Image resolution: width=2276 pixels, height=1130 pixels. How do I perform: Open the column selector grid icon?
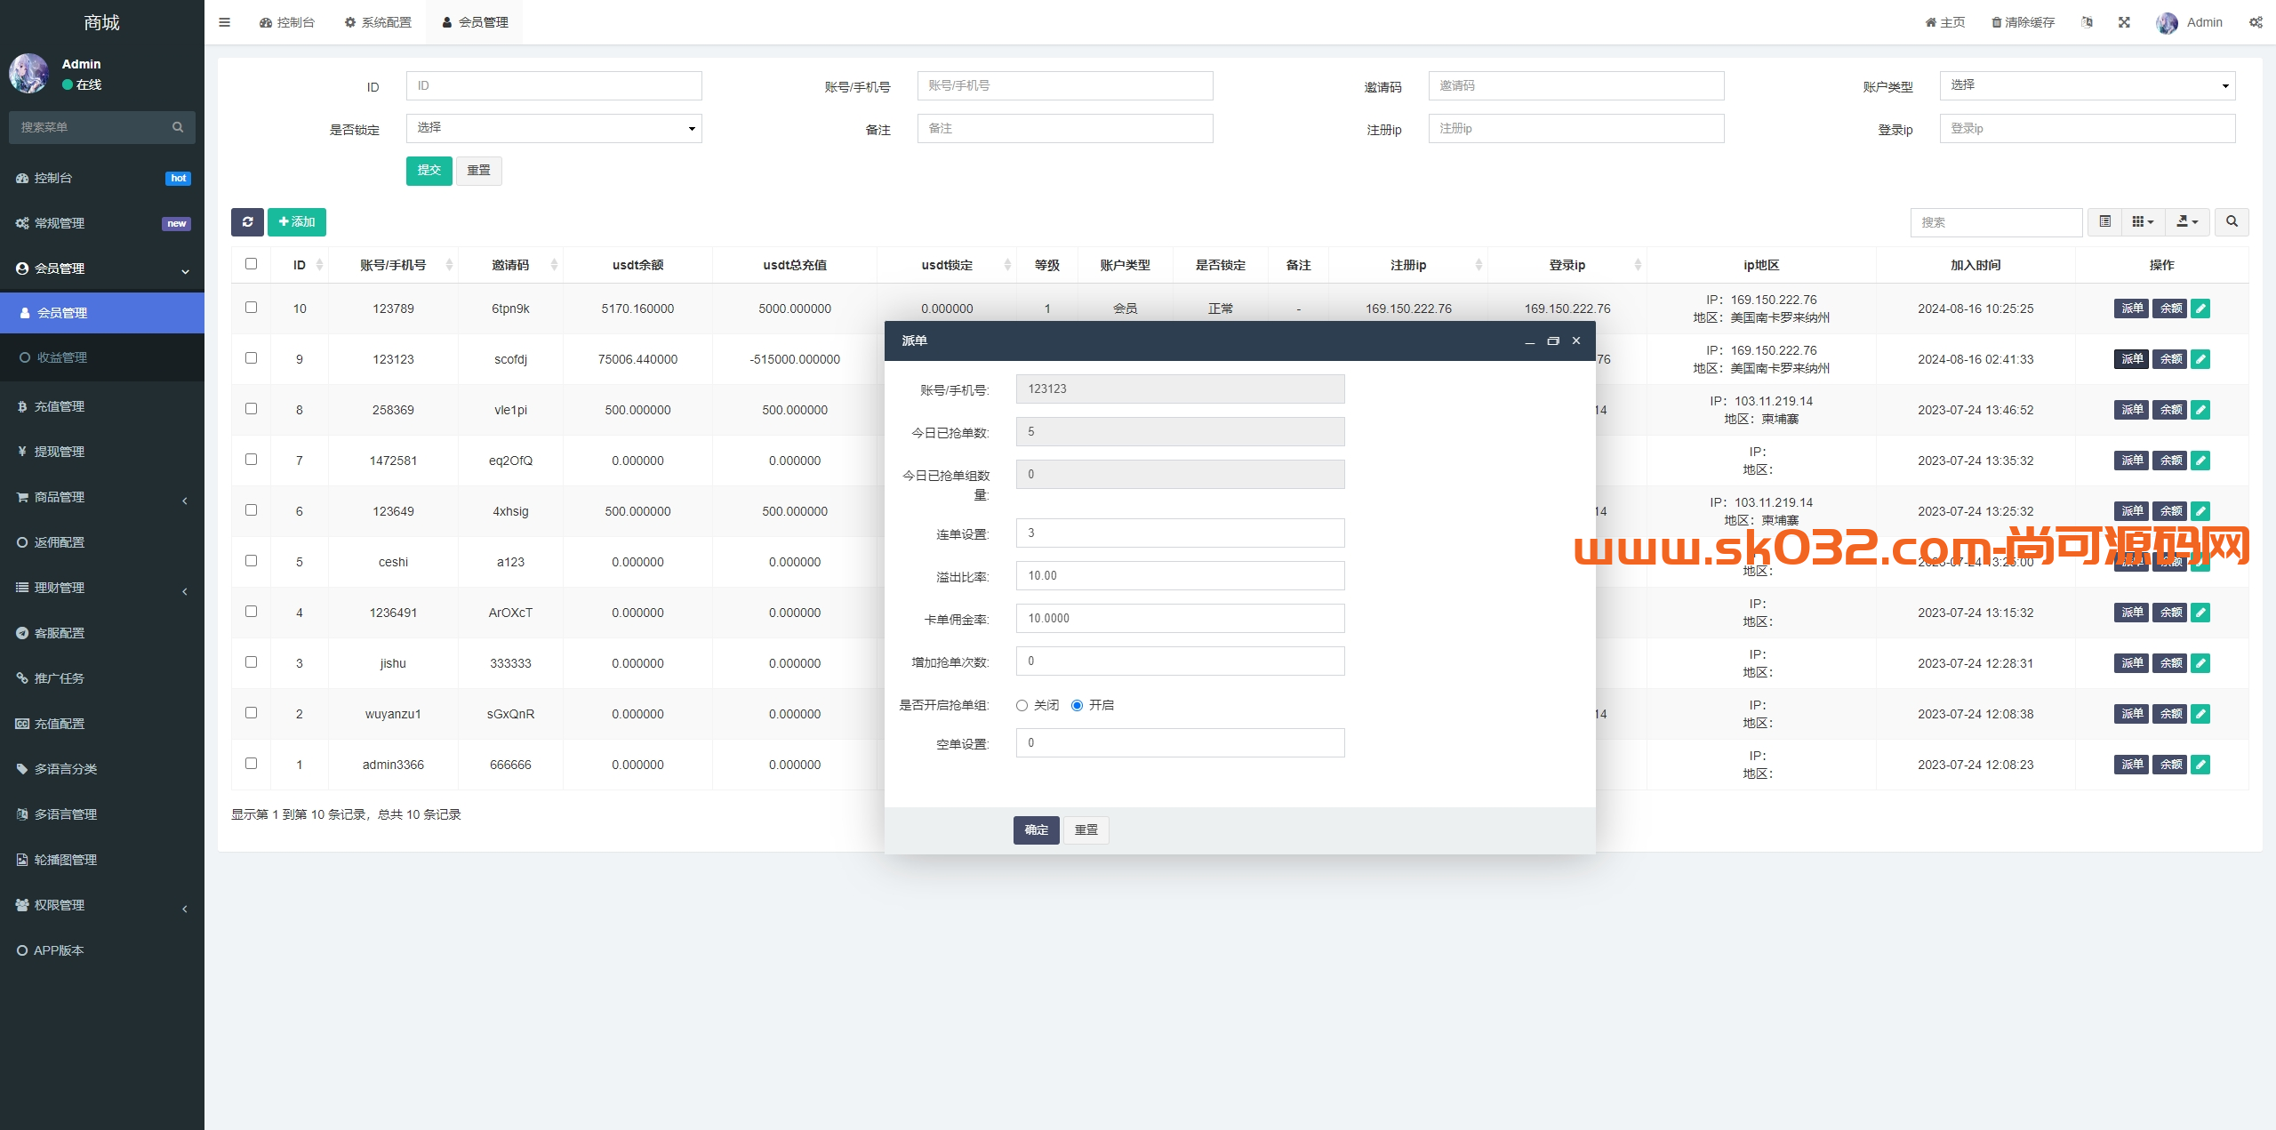click(x=2143, y=222)
